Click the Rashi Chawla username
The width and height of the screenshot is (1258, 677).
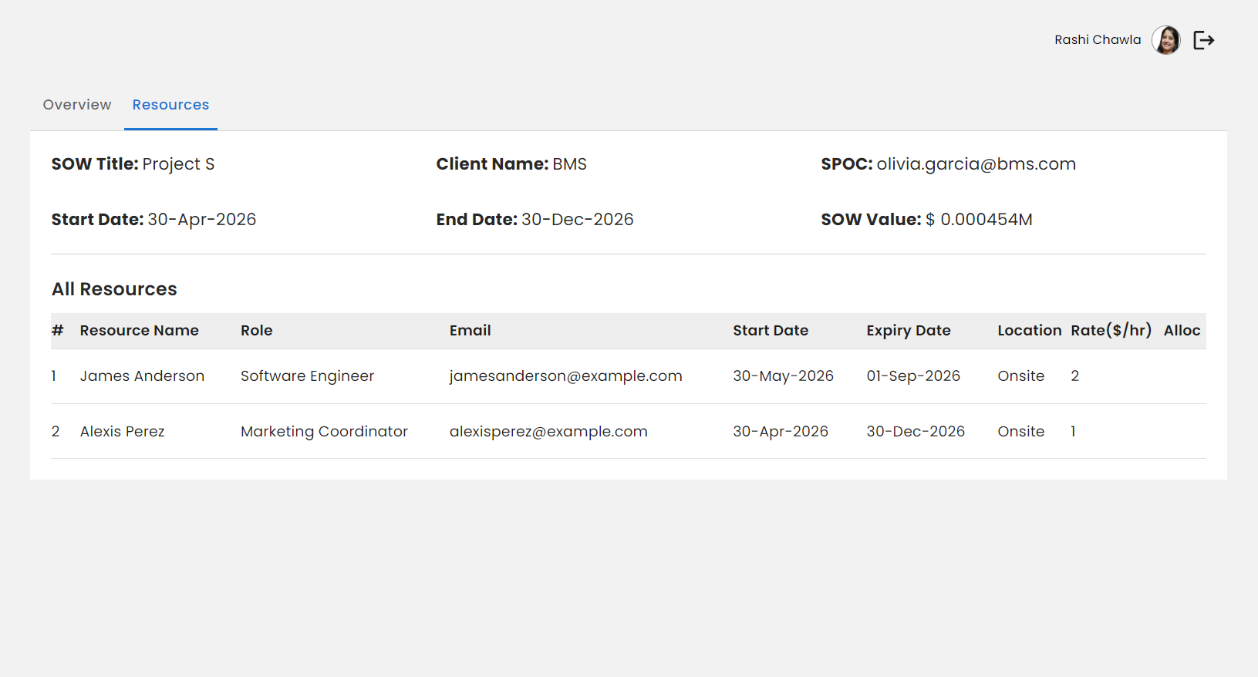tap(1097, 40)
